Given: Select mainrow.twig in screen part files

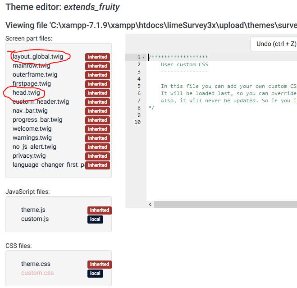Looking at the screenshot, I should click(x=32, y=66).
